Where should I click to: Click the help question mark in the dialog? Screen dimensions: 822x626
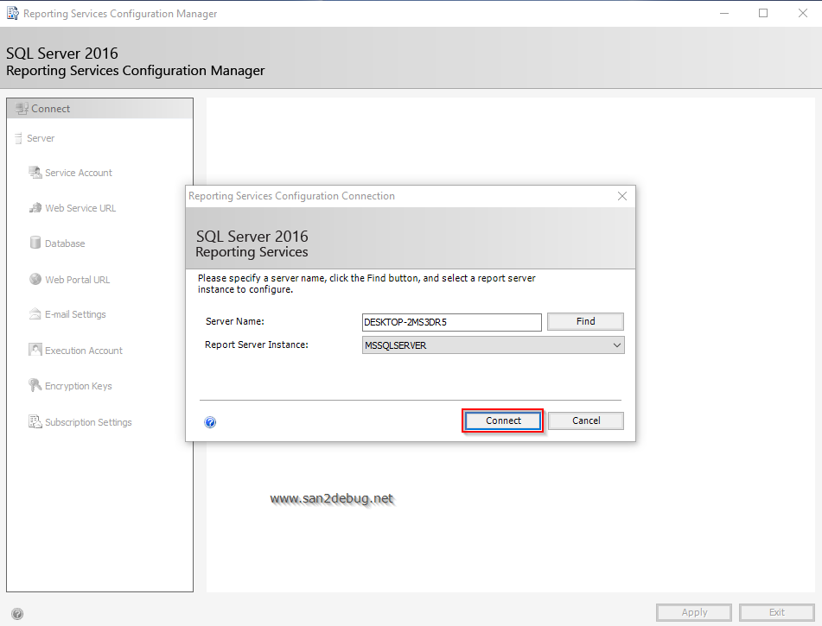210,421
